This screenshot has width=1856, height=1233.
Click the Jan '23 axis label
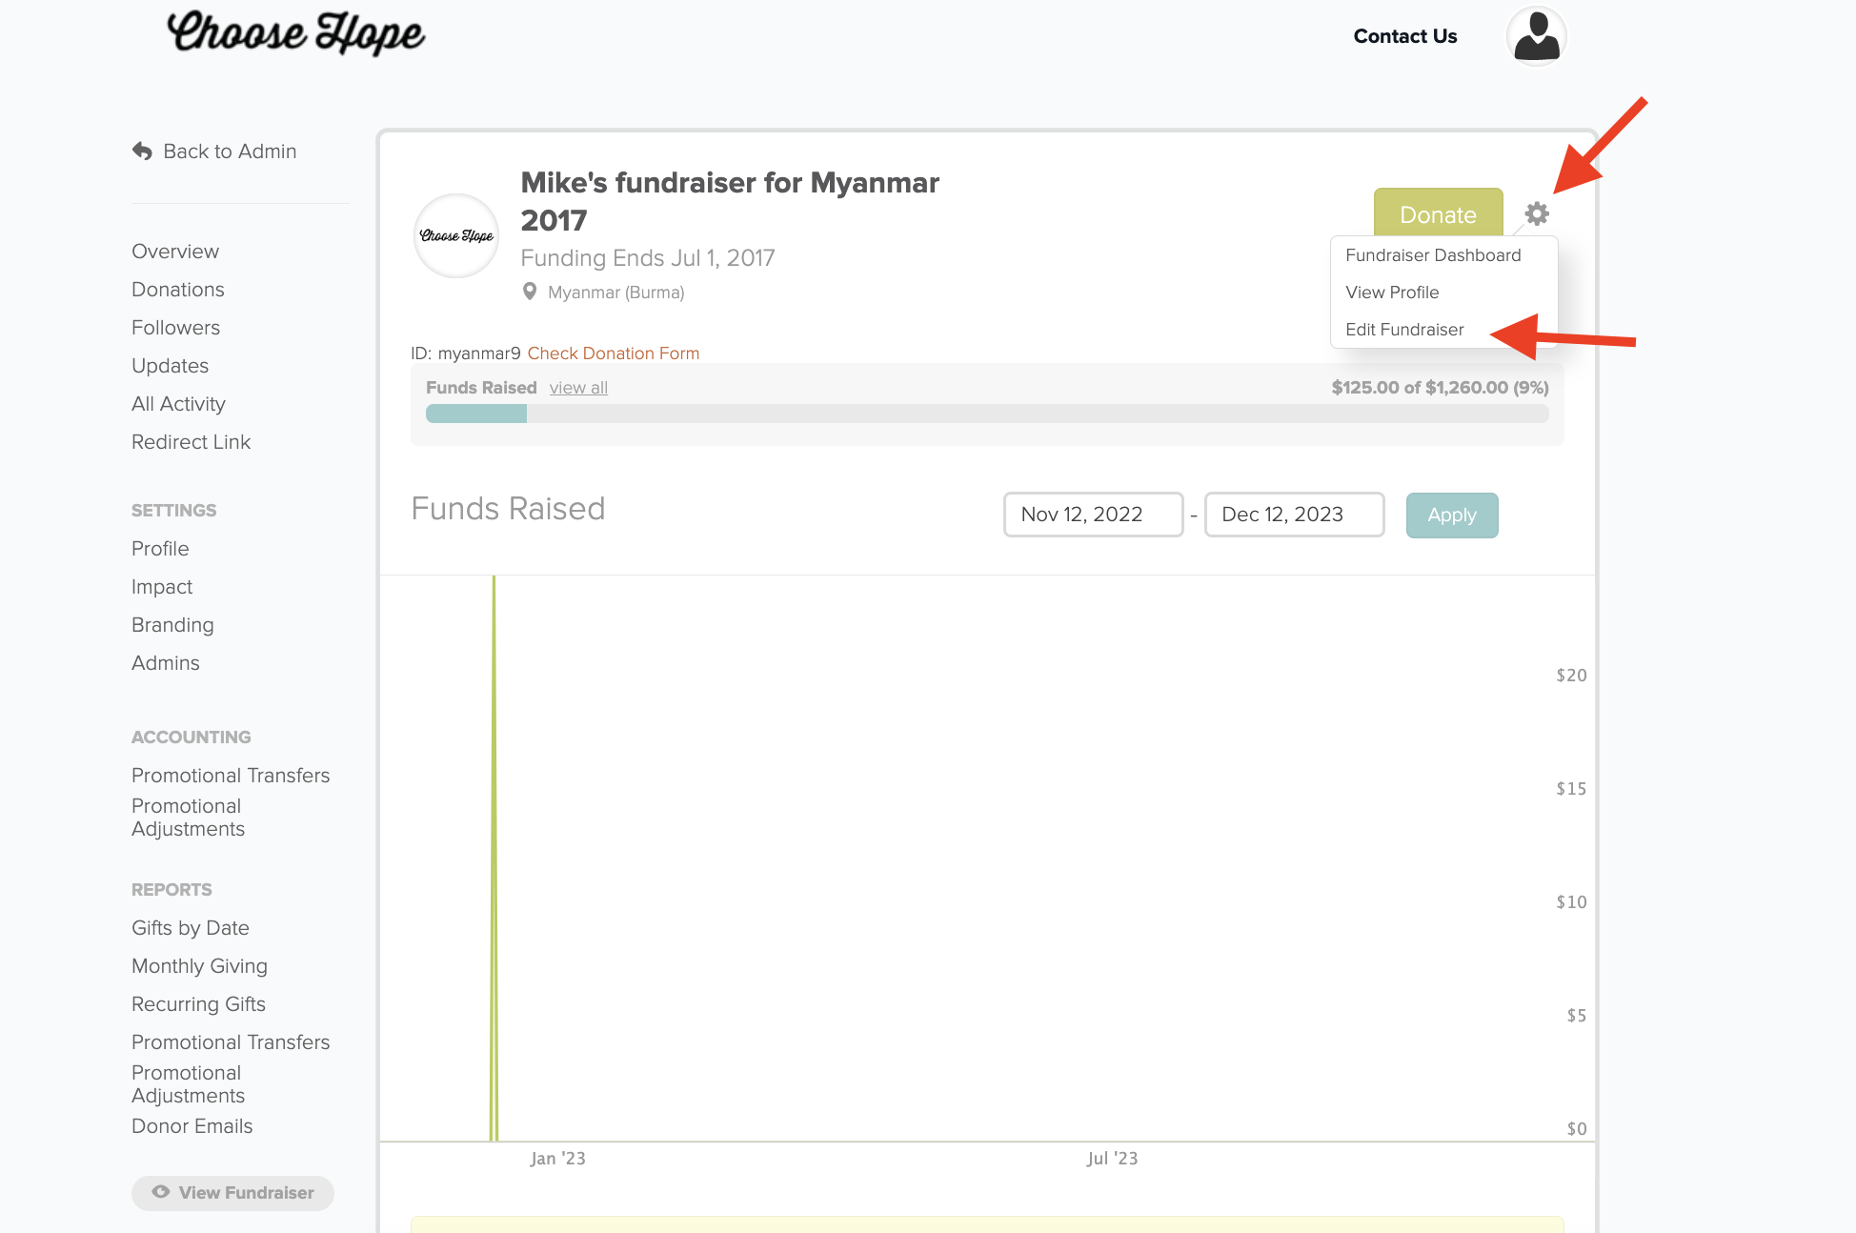[557, 1159]
